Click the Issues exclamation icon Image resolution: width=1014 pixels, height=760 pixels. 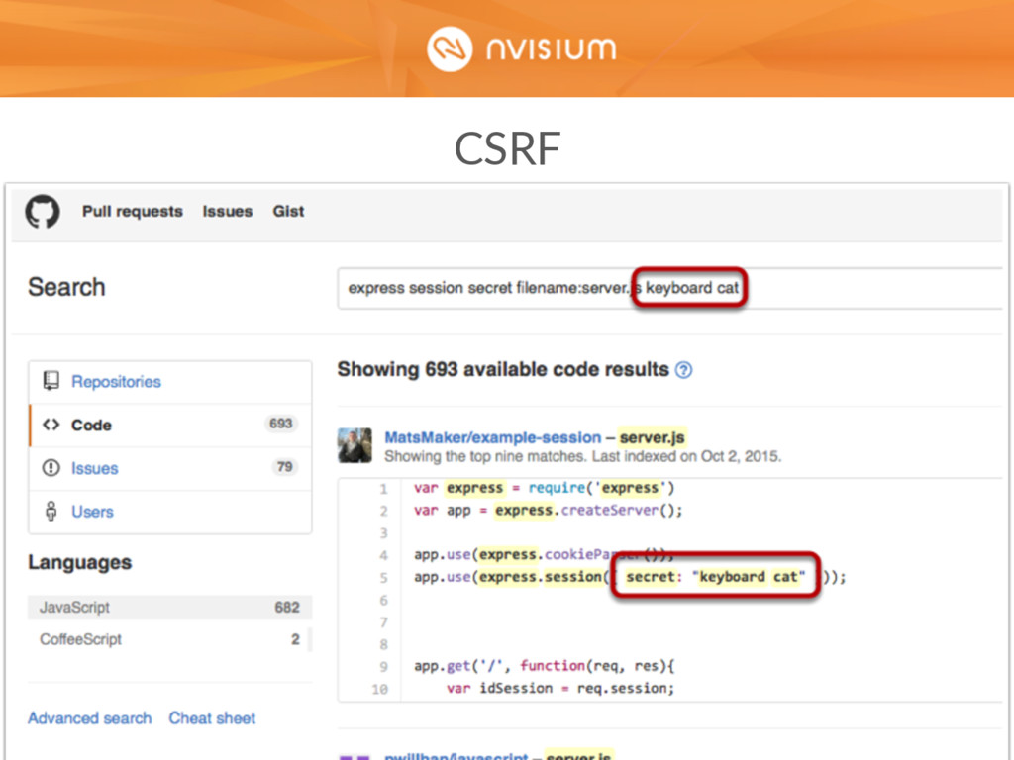click(x=51, y=468)
